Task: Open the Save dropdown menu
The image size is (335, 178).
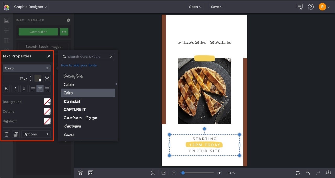Action: [216, 7]
